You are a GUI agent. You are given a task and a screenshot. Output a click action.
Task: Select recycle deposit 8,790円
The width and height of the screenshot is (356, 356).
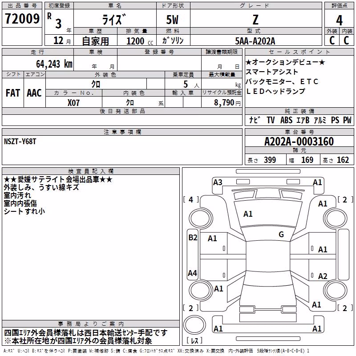[x=227, y=102]
